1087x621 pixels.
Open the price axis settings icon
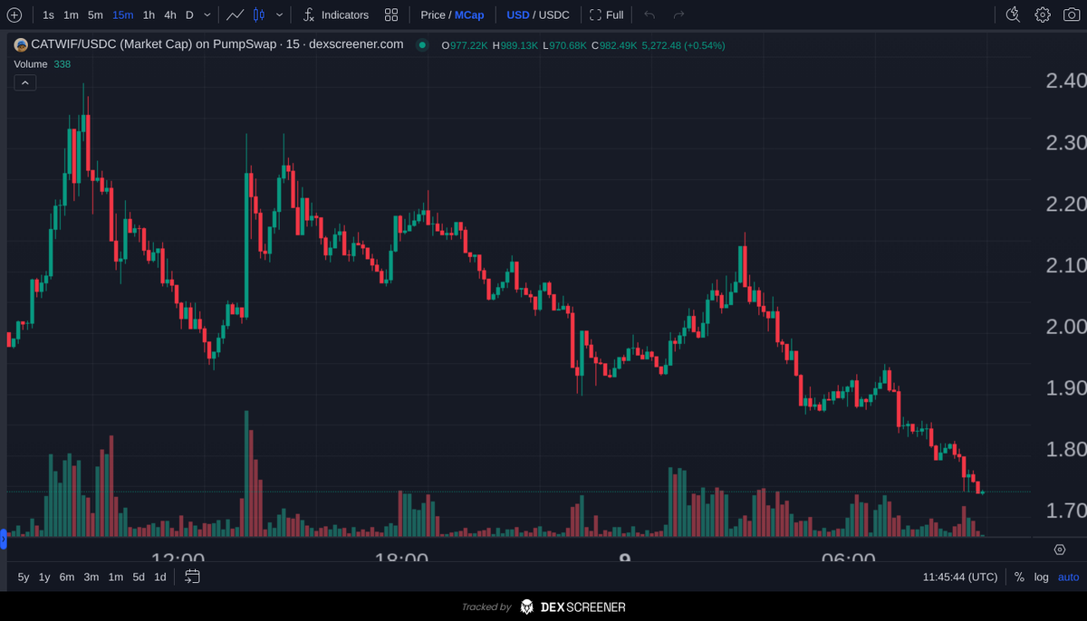[1060, 549]
